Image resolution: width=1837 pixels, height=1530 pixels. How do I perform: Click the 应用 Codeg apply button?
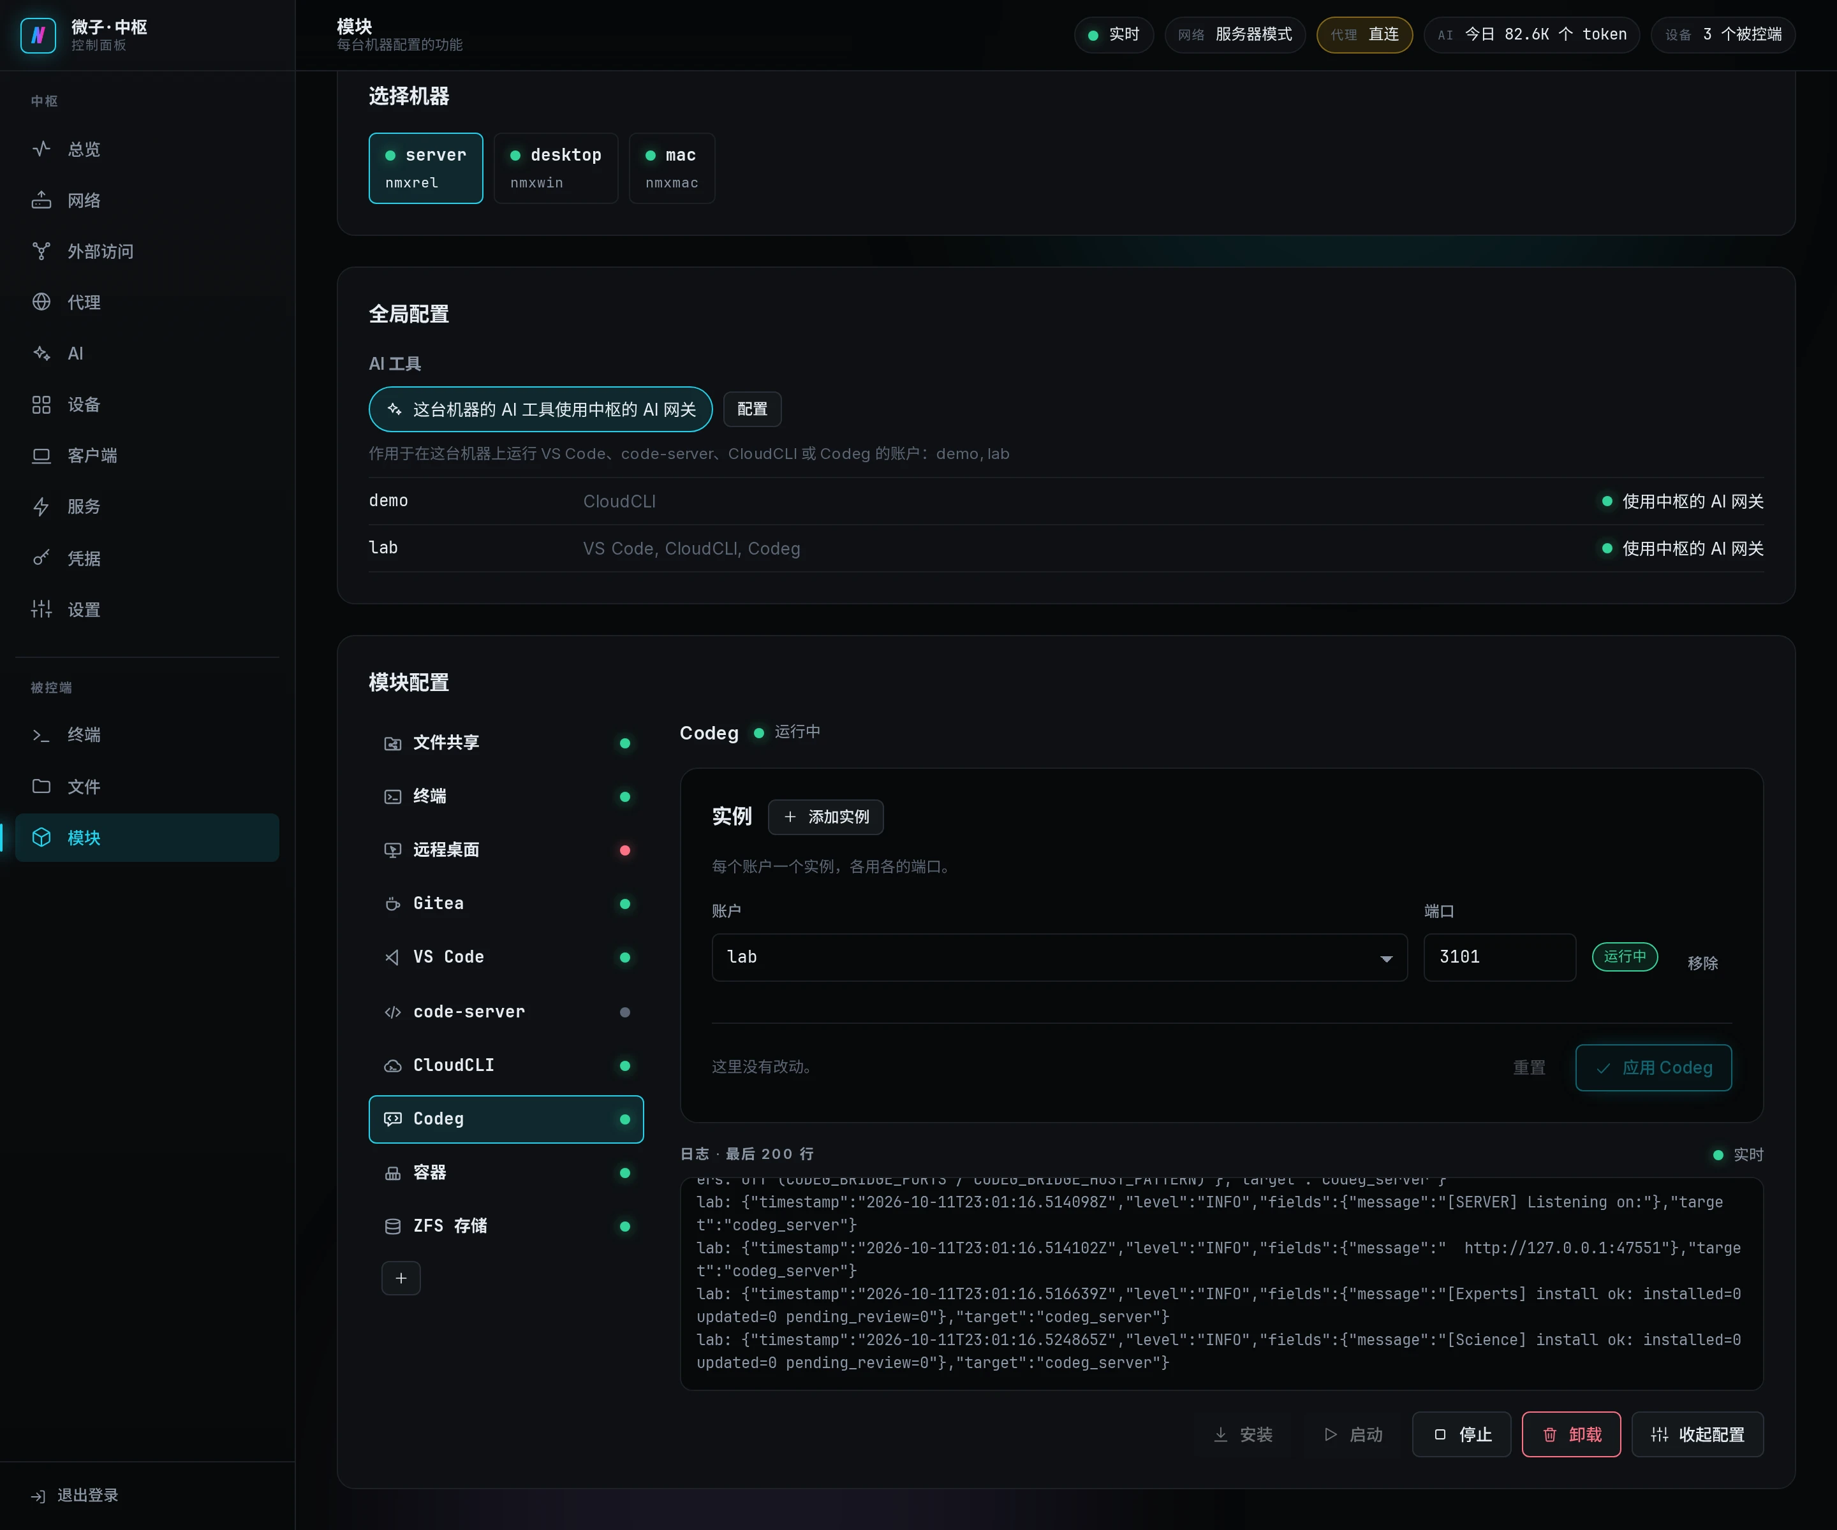pyautogui.click(x=1653, y=1068)
